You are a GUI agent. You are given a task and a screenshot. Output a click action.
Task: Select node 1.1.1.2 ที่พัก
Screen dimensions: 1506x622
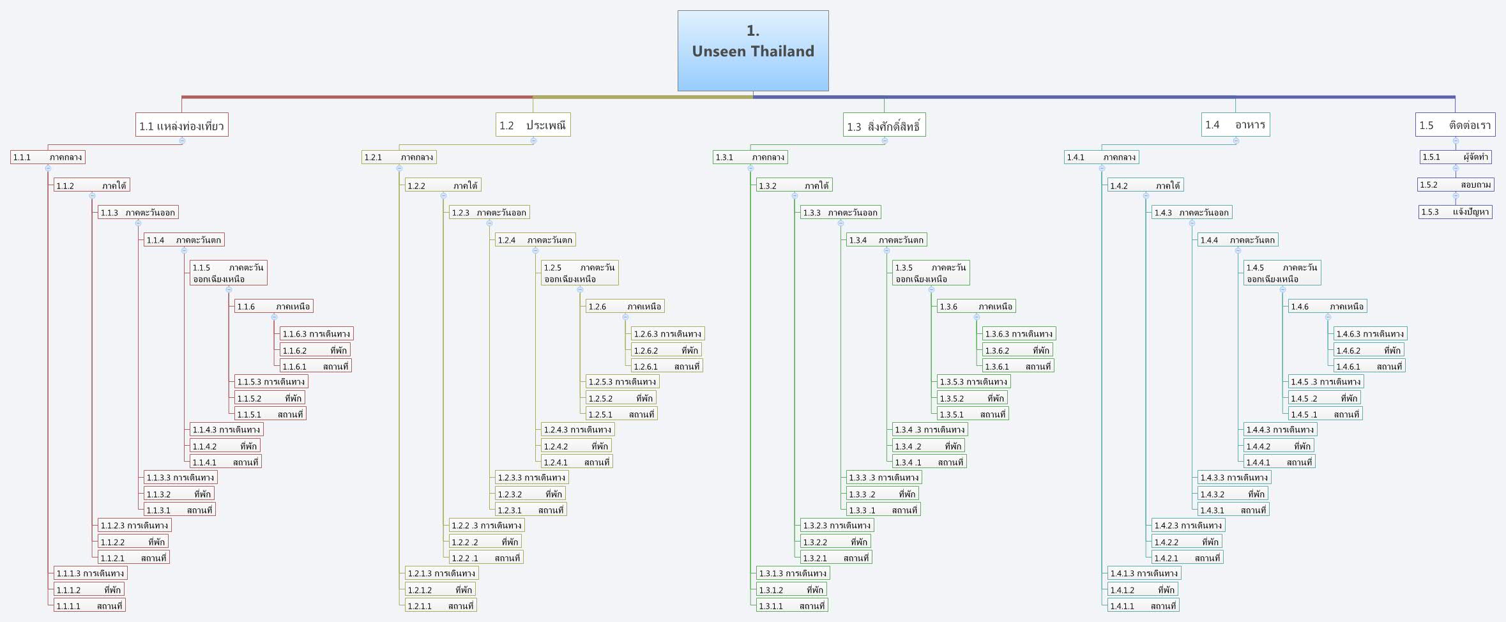[x=89, y=589]
